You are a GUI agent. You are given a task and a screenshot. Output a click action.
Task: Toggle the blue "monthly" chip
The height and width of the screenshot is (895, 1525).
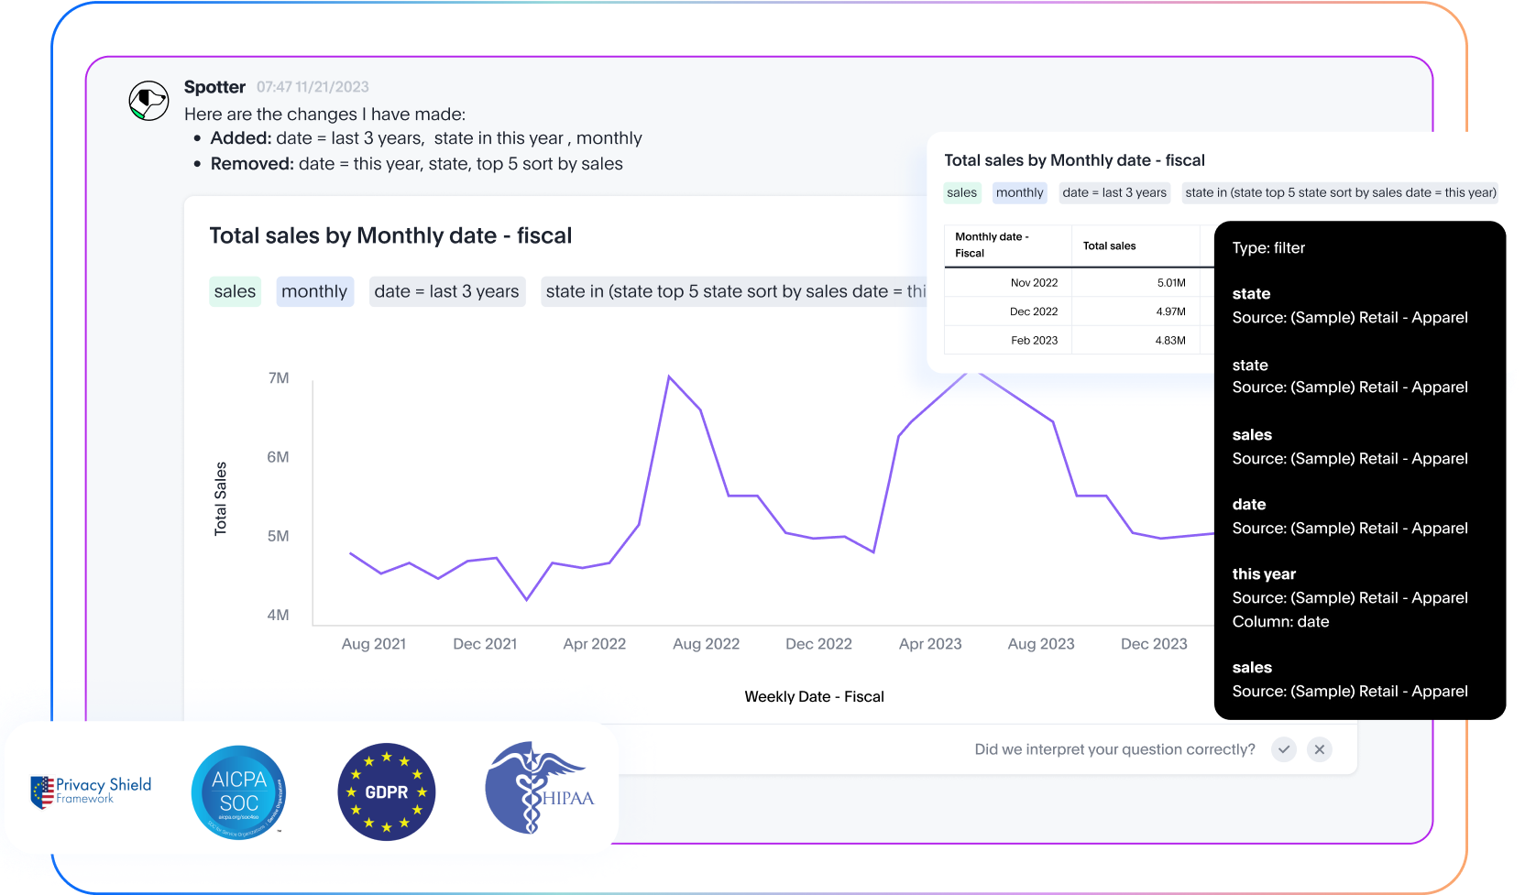point(314,291)
